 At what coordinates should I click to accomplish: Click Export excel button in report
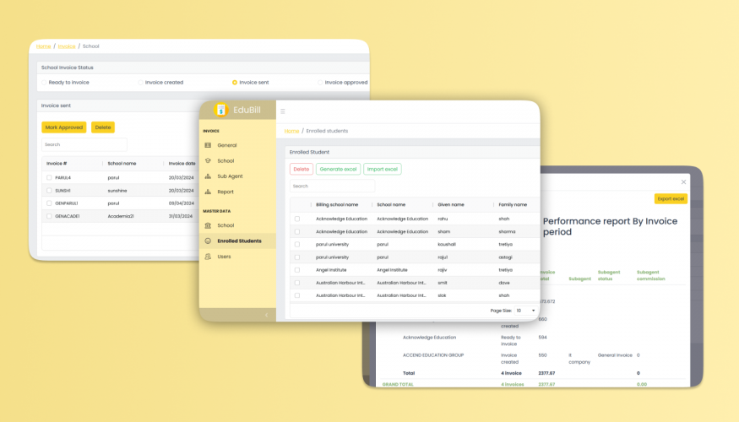coord(671,198)
